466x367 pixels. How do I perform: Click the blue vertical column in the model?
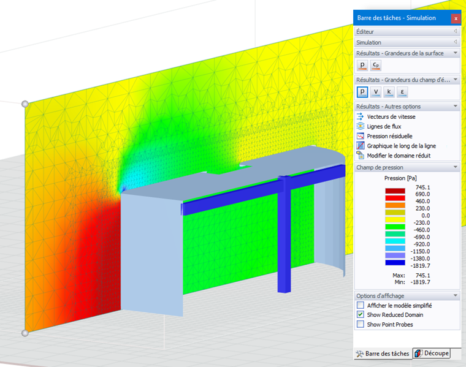pos(284,238)
